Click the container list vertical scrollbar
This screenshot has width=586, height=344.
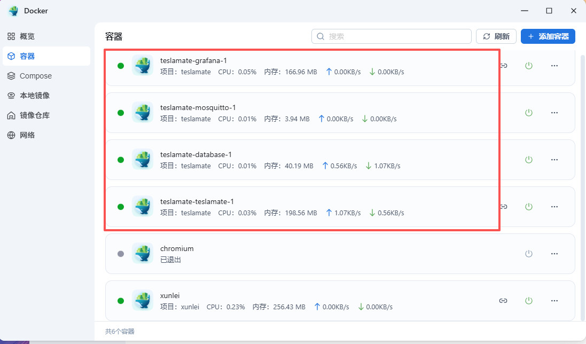[583, 187]
